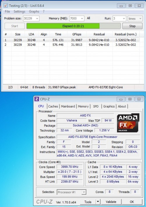This screenshot has height=207, width=146.
Task: Click the Vishera code name field
Action: point(72,120)
